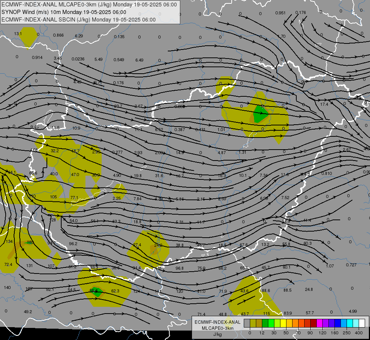Click the map value 128
Screen dimensions: 370x340
pos(53,220)
